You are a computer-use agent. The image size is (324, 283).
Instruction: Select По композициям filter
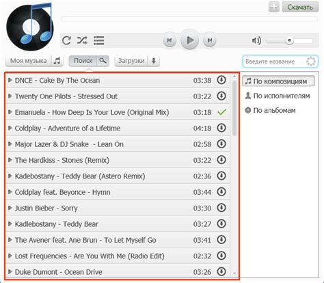click(279, 81)
